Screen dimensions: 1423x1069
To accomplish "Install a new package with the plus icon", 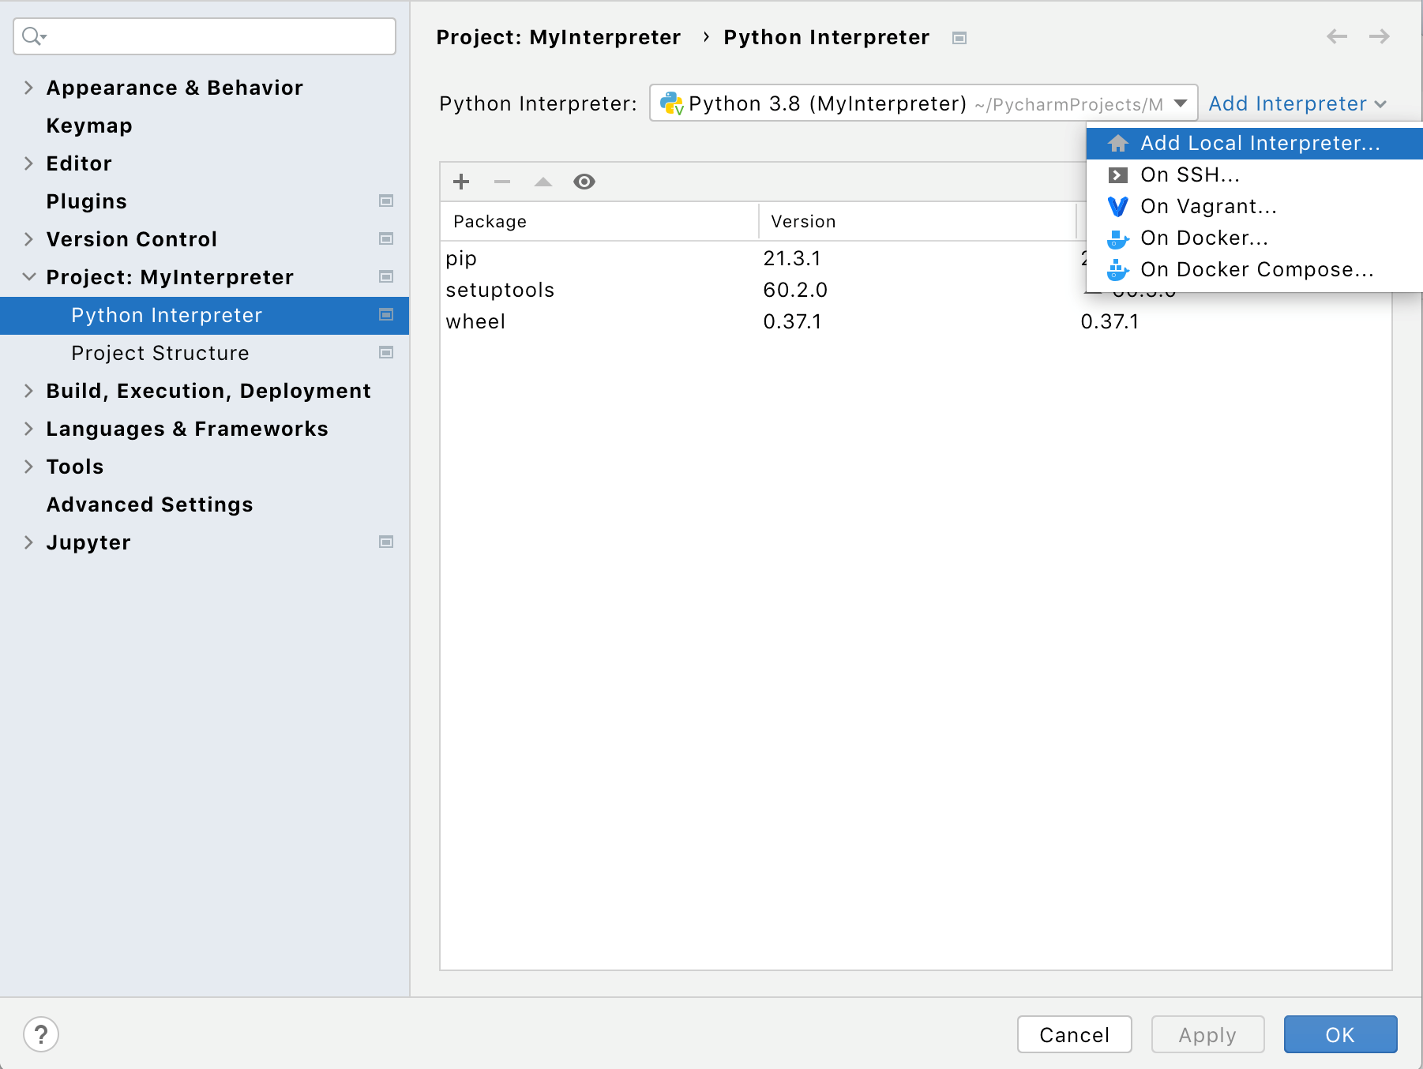I will point(461,182).
